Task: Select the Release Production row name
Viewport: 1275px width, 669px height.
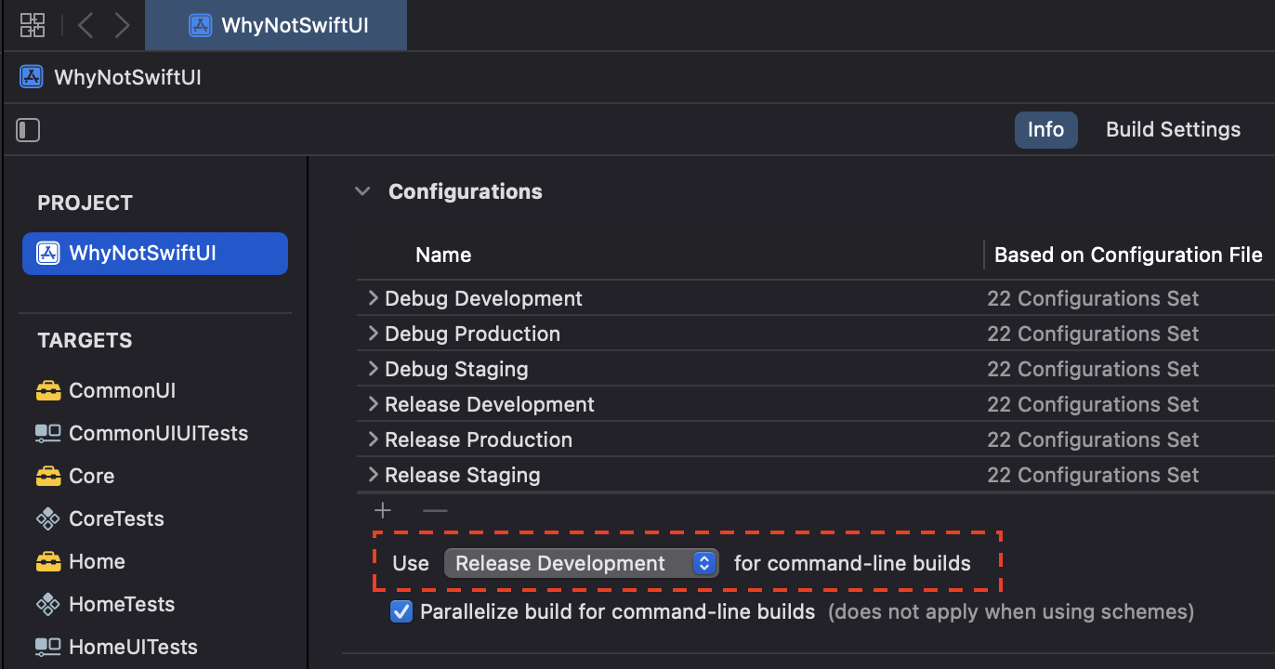Action: [x=479, y=439]
